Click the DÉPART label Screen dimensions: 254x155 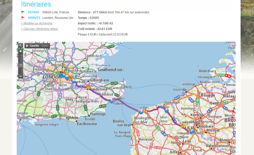tap(34, 12)
